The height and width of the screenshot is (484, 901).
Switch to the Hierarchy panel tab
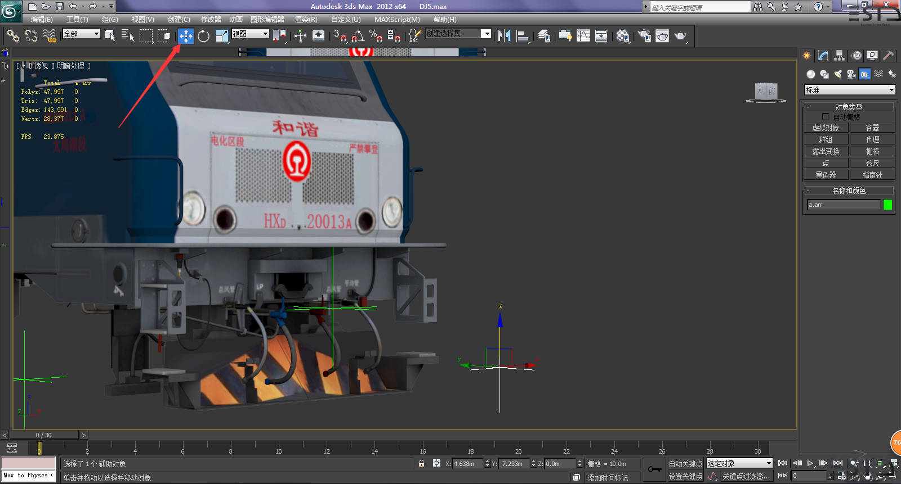[x=840, y=56]
